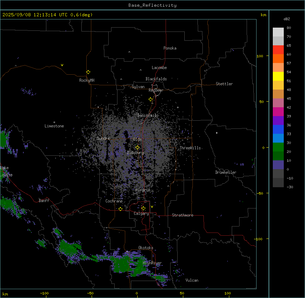Pick the light blue 30-33 dBZ legend swatch

pyautogui.click(x=278, y=138)
